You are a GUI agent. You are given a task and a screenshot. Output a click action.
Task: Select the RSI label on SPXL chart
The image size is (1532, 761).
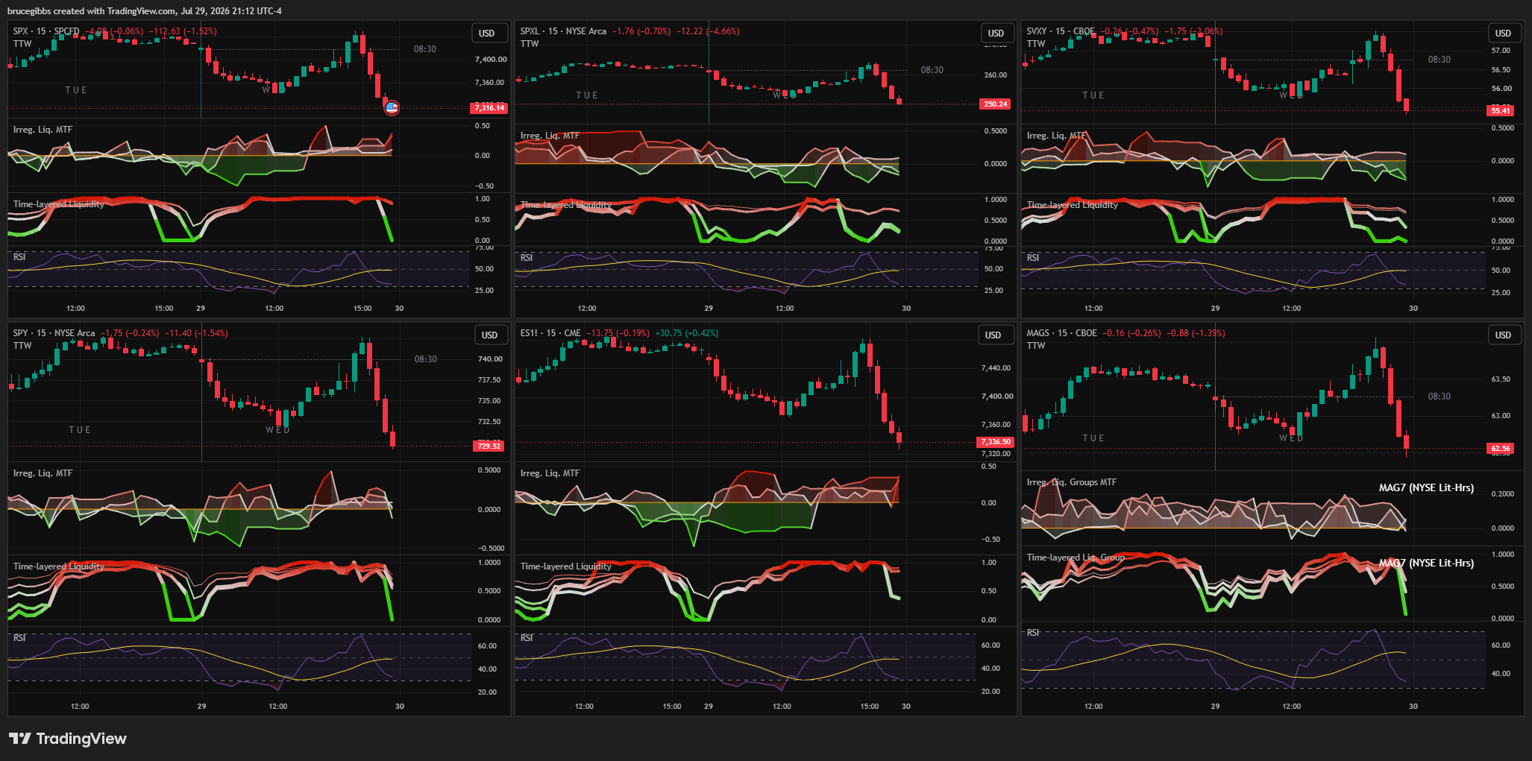[527, 258]
